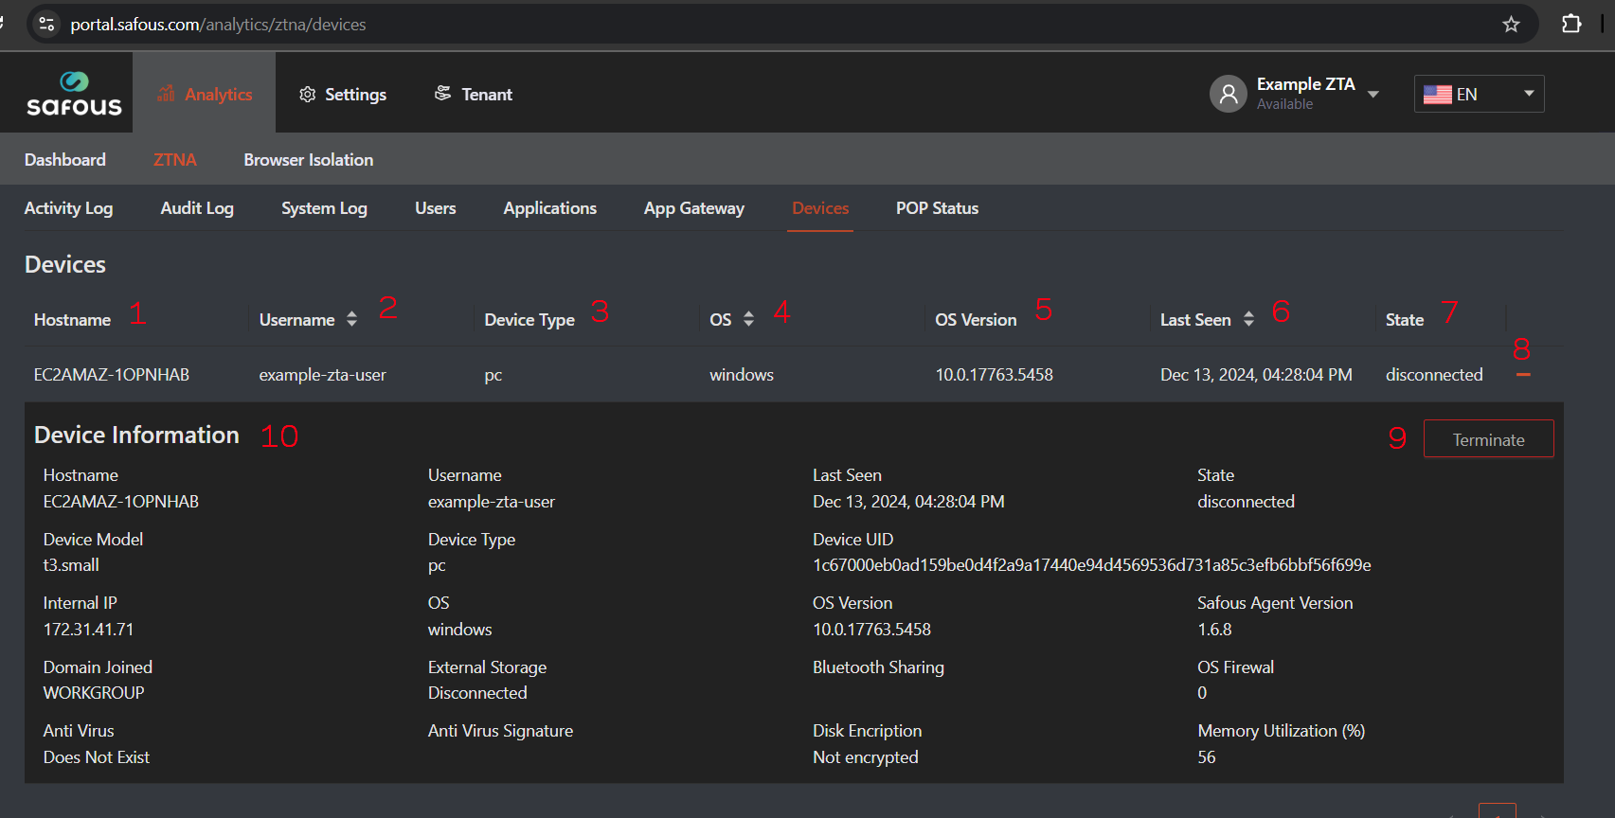Click the Safous logo
The image size is (1615, 818).
click(74, 94)
